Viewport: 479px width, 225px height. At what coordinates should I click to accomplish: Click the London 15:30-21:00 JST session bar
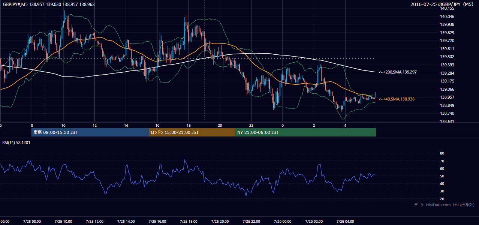192,132
